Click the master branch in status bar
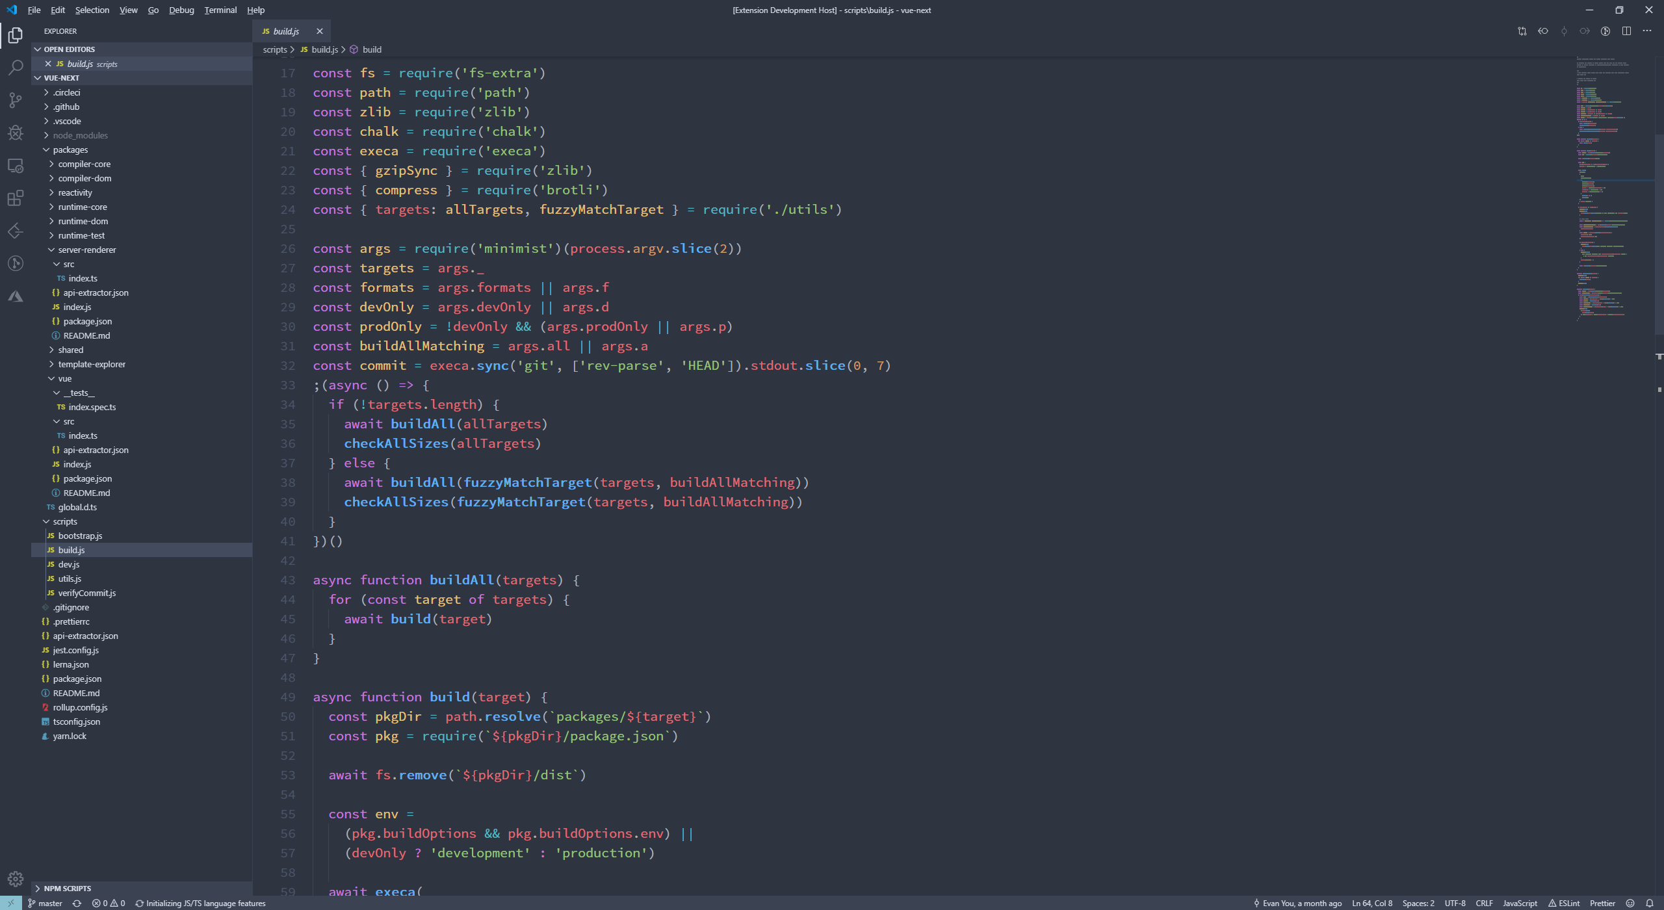Screen dimensions: 1664x910 click(45, 903)
